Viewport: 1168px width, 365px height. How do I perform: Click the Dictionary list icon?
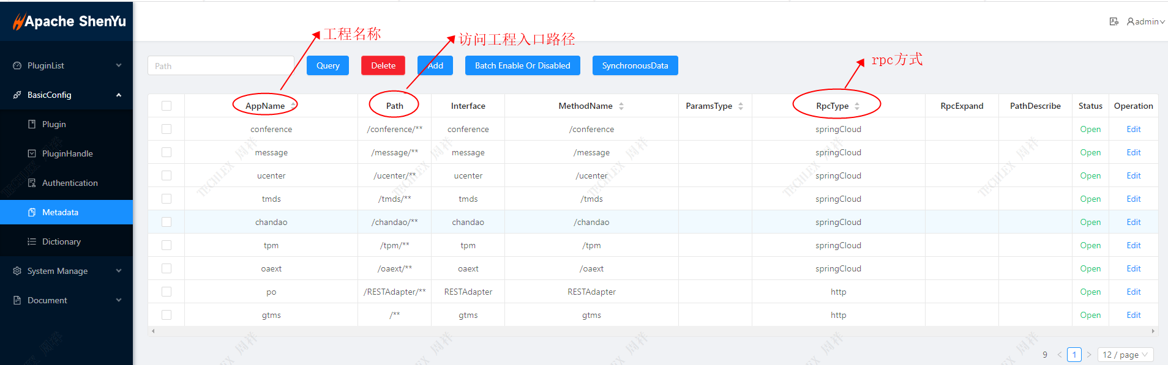32,241
